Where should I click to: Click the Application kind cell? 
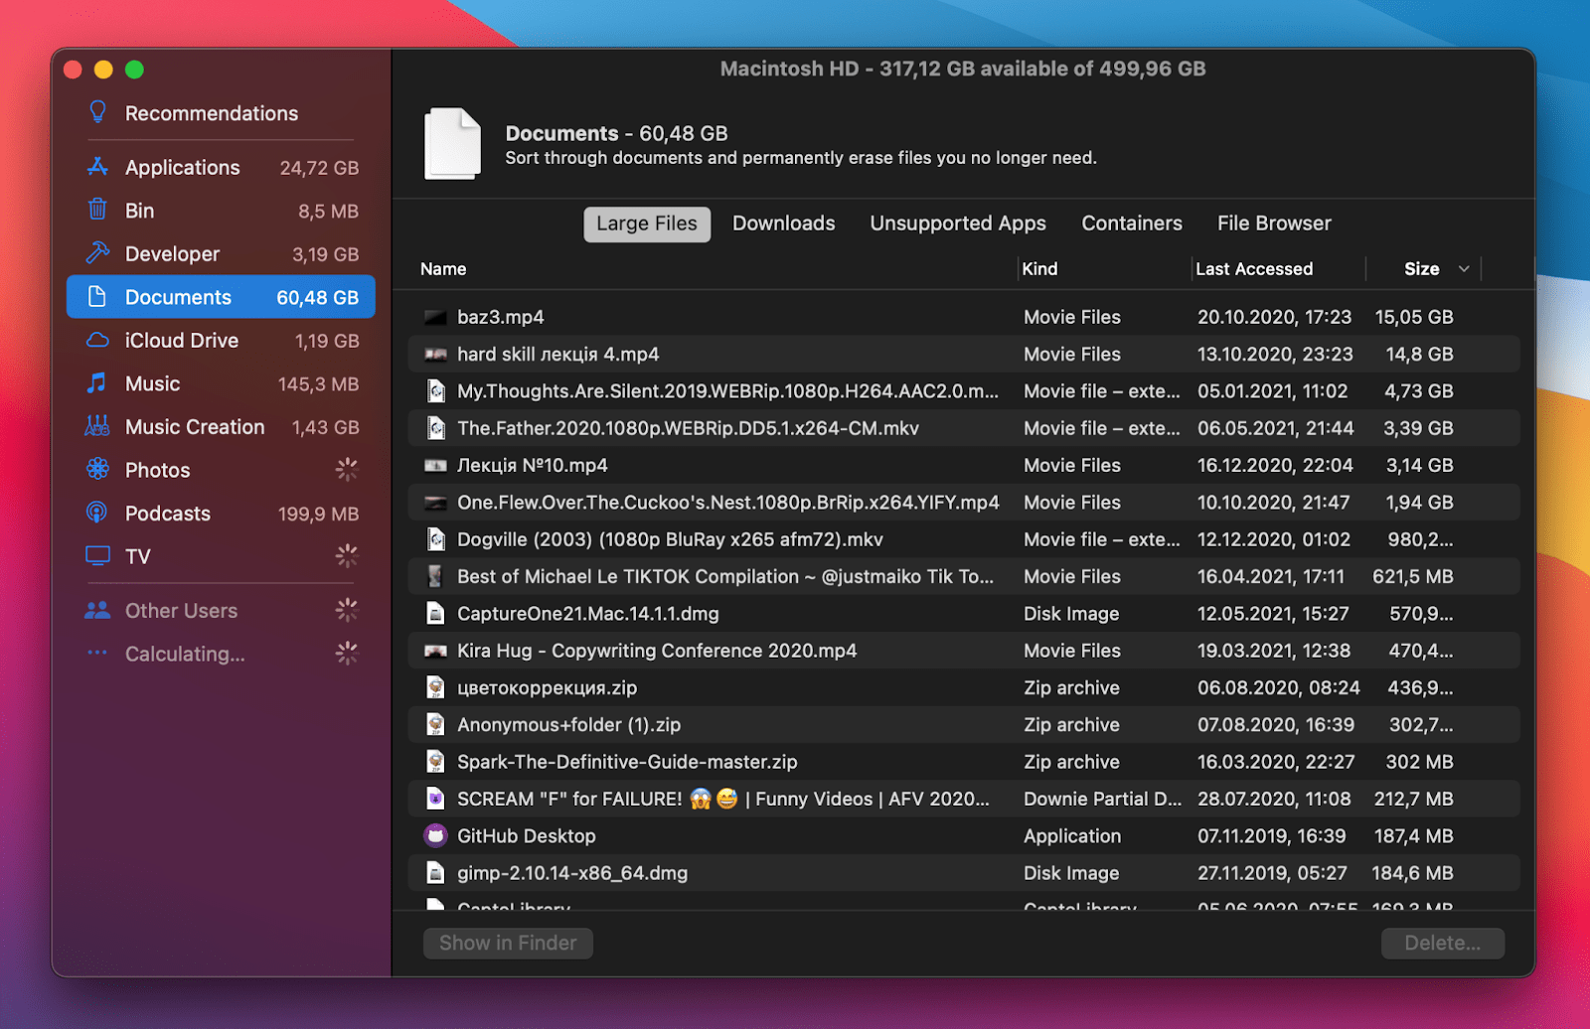tap(1072, 836)
